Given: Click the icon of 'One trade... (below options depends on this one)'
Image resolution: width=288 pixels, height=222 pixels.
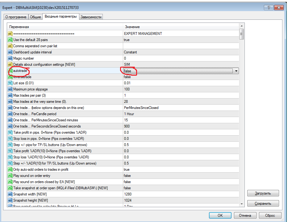Looking at the screenshot, I should [10, 108].
